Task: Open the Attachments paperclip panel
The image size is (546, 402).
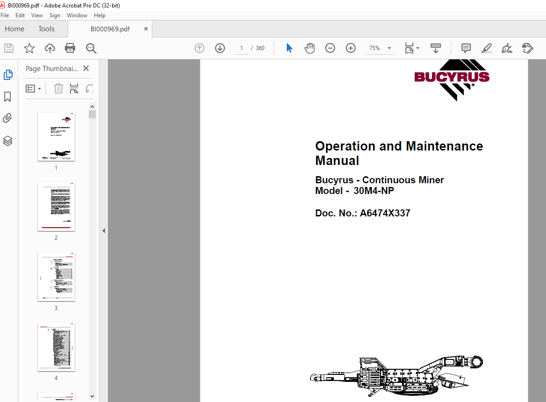Action: coord(7,118)
